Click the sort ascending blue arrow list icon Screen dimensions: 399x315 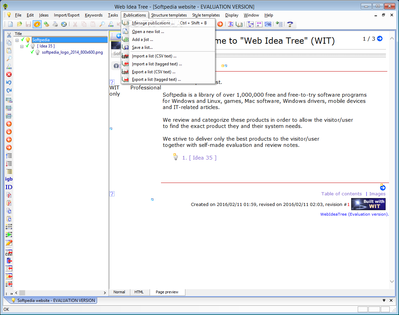9,155
